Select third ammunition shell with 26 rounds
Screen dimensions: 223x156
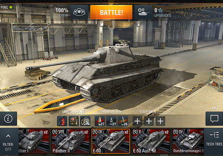123,121
